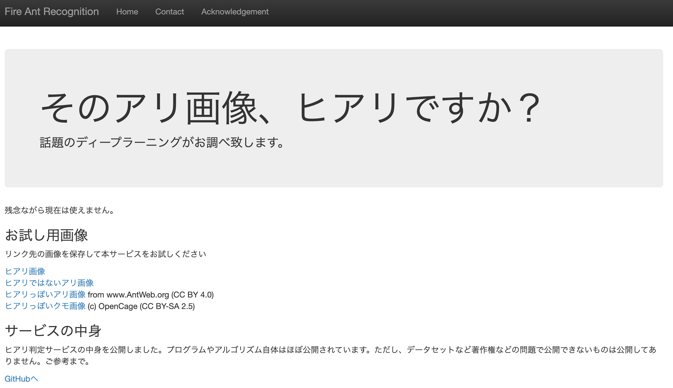
Task: Open the Home navigation item
Action: [x=127, y=12]
